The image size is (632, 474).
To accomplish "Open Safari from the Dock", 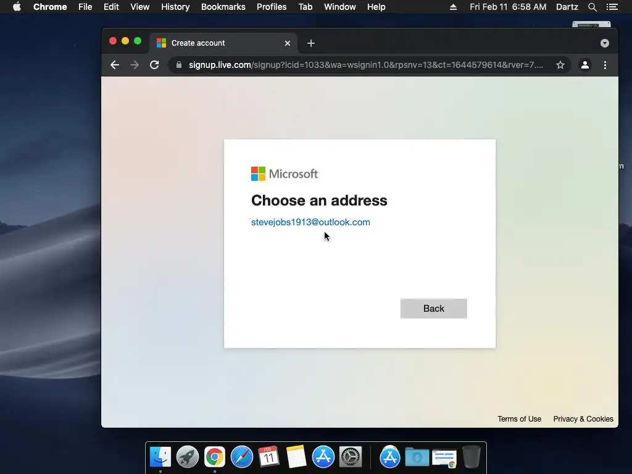I will click(x=242, y=457).
